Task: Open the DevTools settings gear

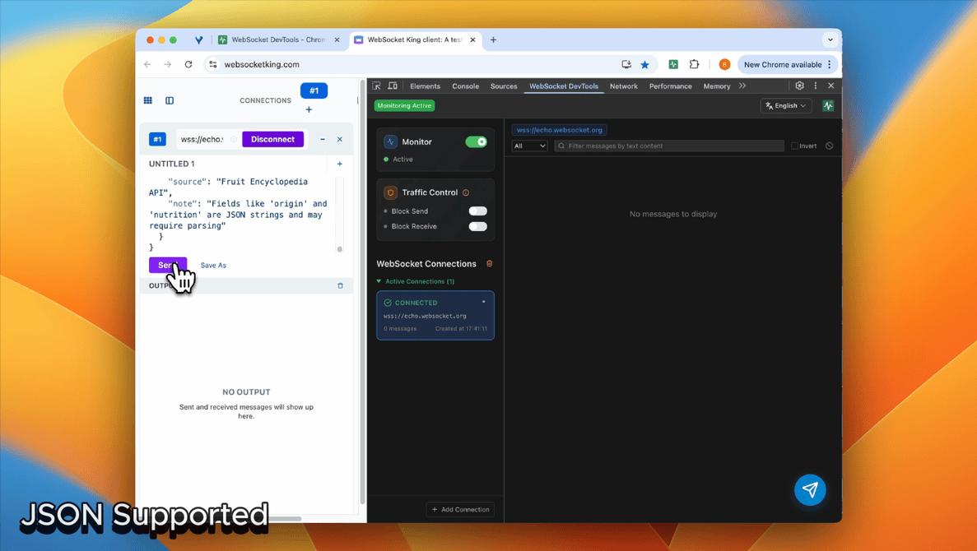Action: point(798,86)
